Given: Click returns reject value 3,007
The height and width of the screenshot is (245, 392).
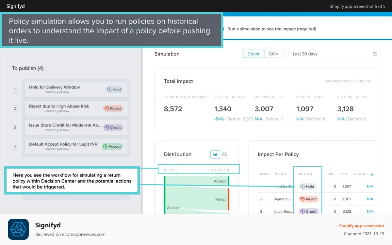Looking at the screenshot, I should 264,109.
